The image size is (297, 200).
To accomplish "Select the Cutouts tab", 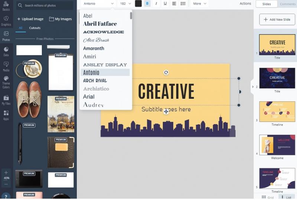I will 35,28.
